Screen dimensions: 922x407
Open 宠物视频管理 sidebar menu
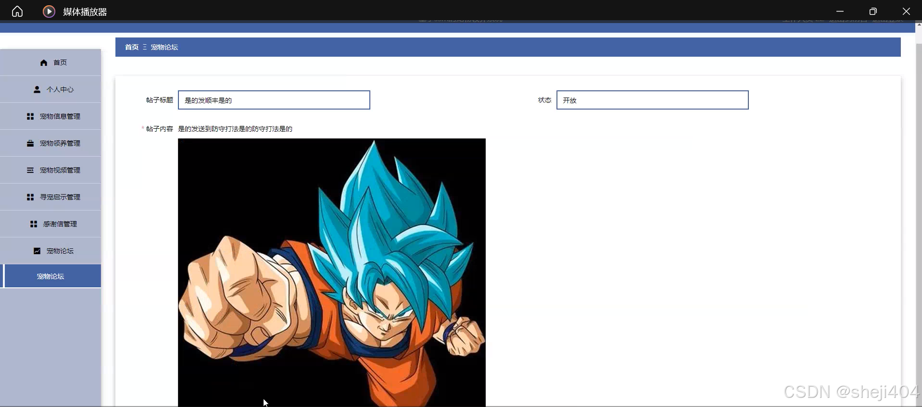tap(51, 170)
